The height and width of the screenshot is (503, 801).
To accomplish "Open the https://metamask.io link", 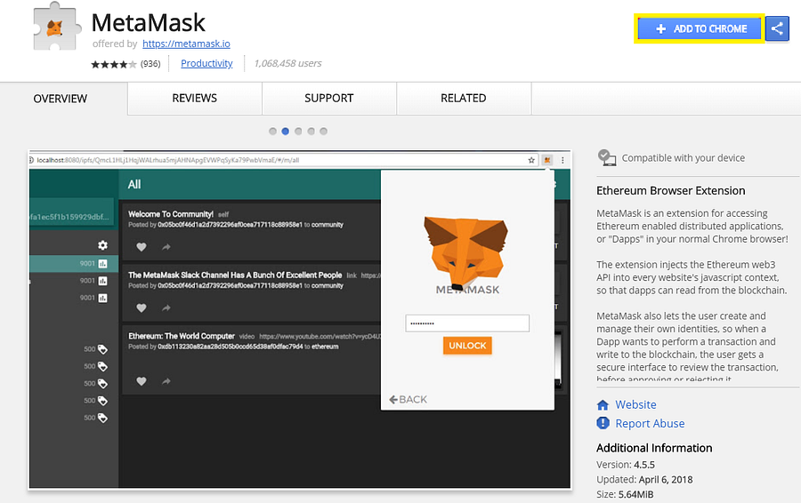I will 186,44.
